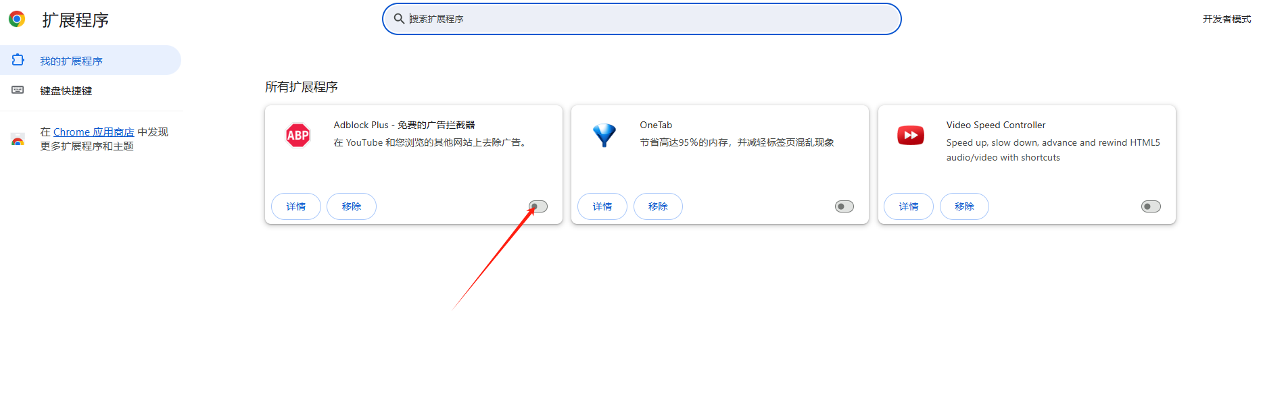The width and height of the screenshot is (1263, 396).
Task: Enable the Video Speed Controller toggle
Action: click(1151, 206)
